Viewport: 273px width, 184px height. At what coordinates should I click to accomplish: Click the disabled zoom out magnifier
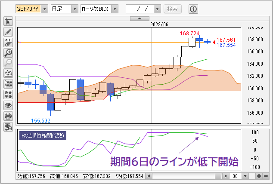click(8, 63)
